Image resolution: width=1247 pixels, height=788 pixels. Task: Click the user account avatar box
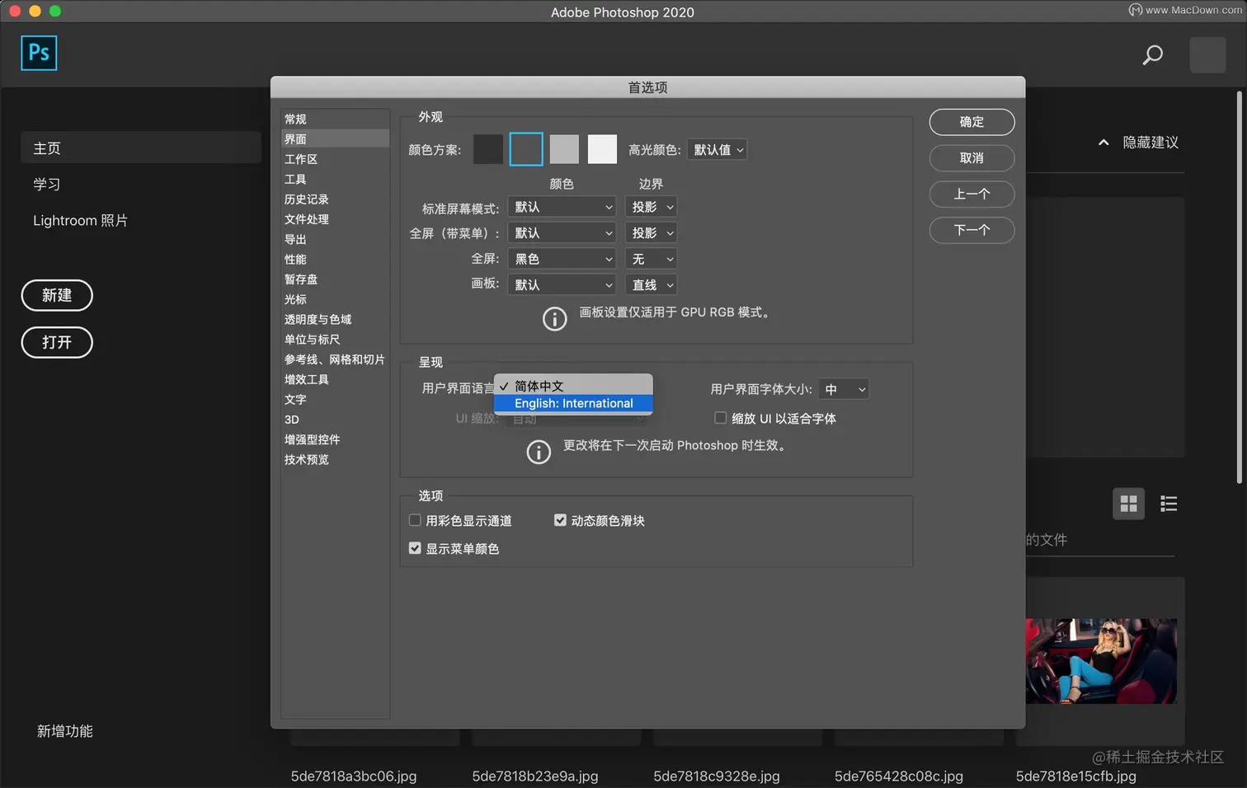[1207, 55]
